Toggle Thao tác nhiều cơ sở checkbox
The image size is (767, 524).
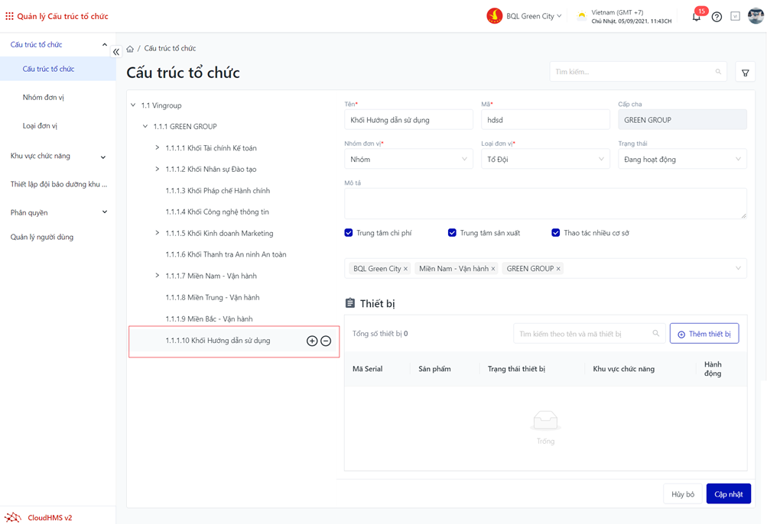[x=556, y=233]
